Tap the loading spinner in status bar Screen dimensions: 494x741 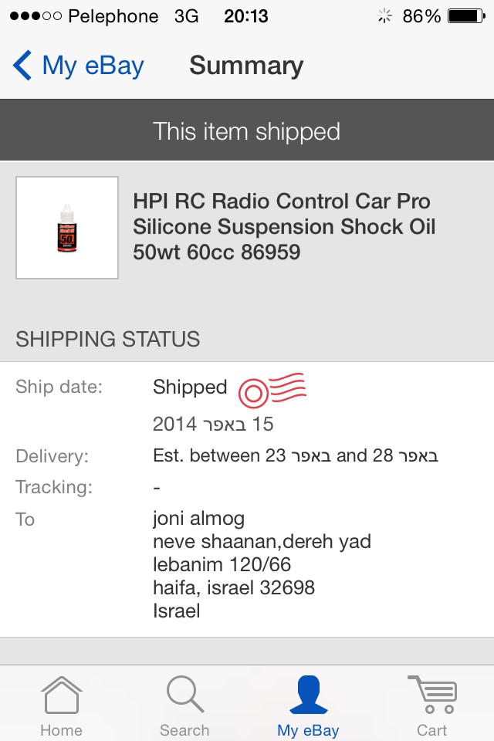[x=384, y=16]
